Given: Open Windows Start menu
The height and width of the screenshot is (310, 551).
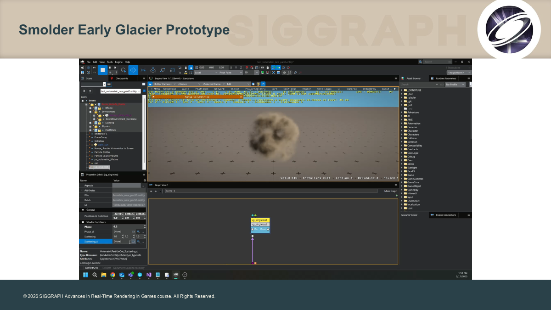Looking at the screenshot, I should pyautogui.click(x=85, y=275).
